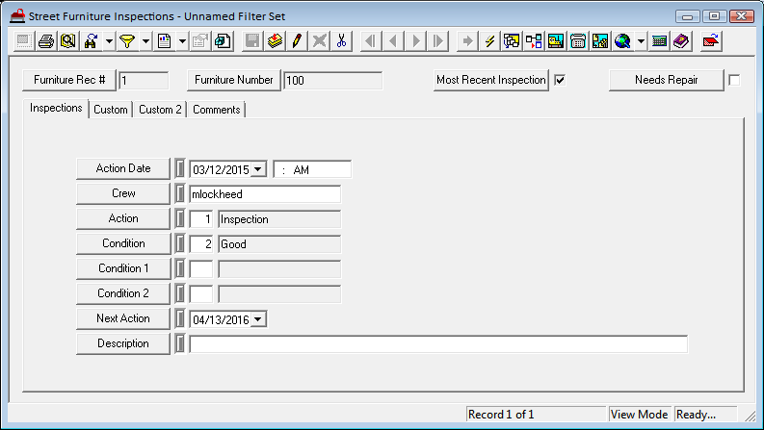764x430 pixels.
Task: Open the Next Action date dropdown
Action: (258, 319)
